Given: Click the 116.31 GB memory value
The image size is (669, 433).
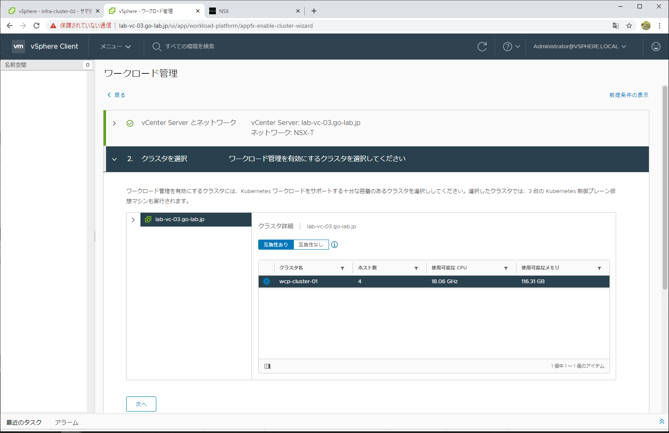Looking at the screenshot, I should point(533,282).
